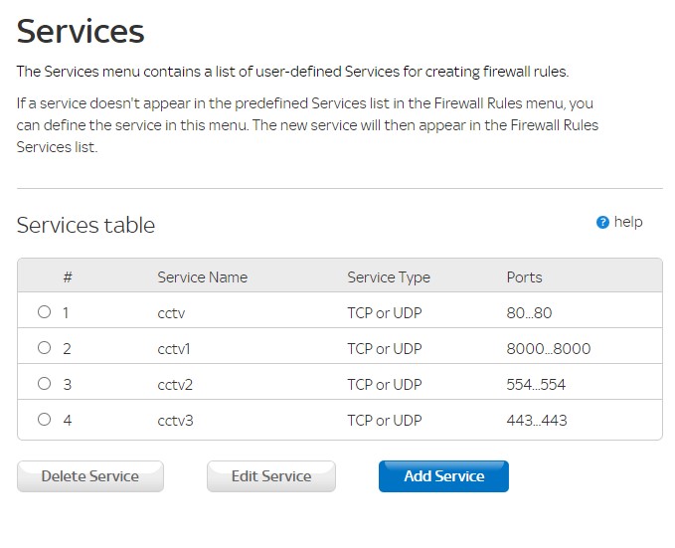The width and height of the screenshot is (675, 548).
Task: Click the 8000...8000 ports value
Action: point(548,349)
